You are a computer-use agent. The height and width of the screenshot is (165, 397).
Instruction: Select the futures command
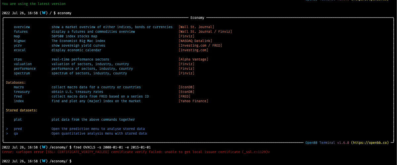[x=21, y=31]
